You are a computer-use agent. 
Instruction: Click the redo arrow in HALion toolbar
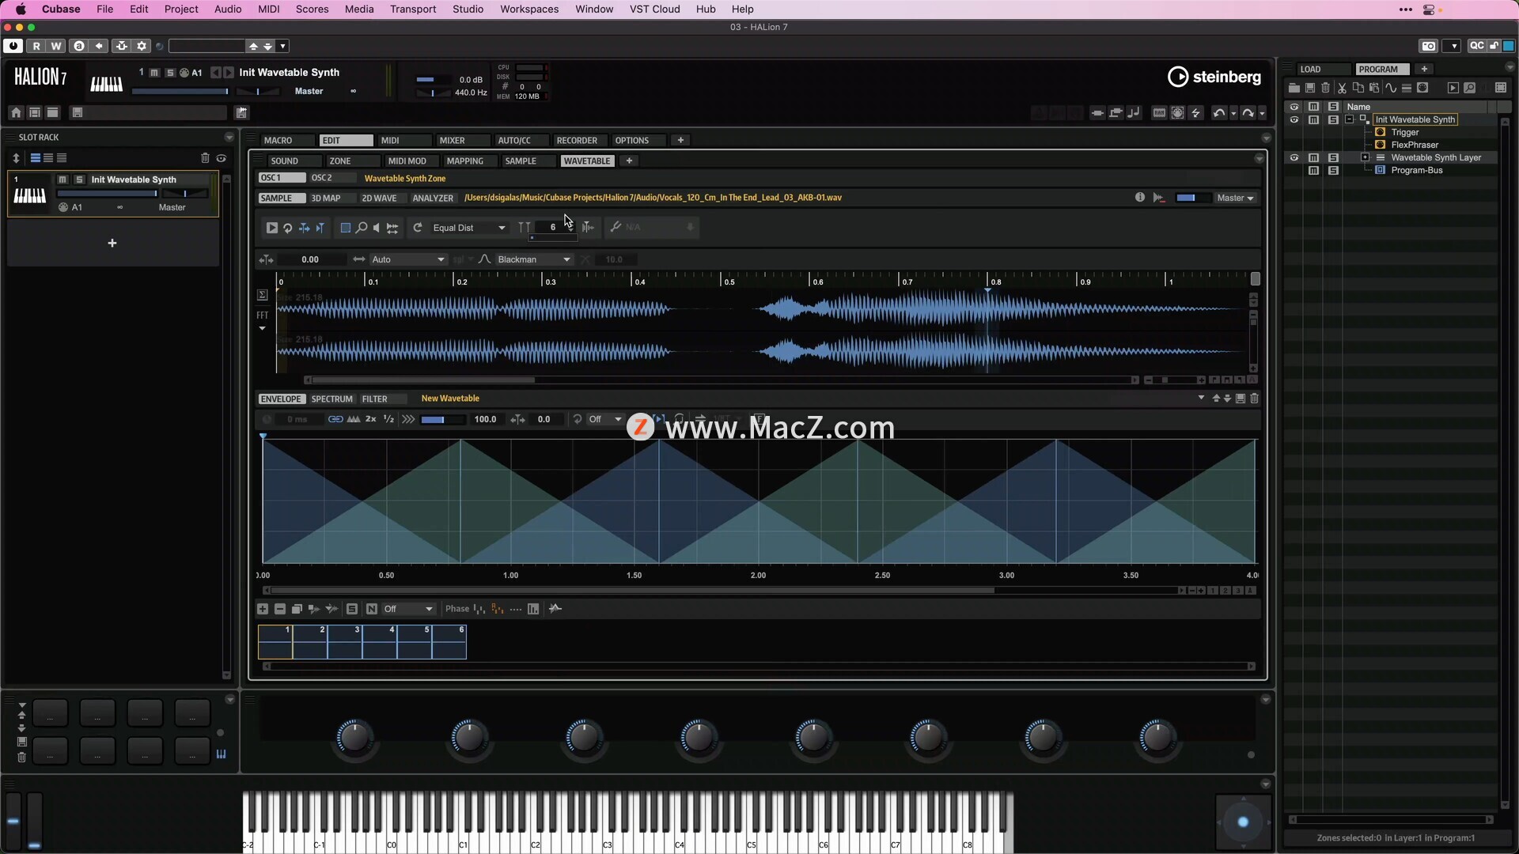click(x=1248, y=113)
